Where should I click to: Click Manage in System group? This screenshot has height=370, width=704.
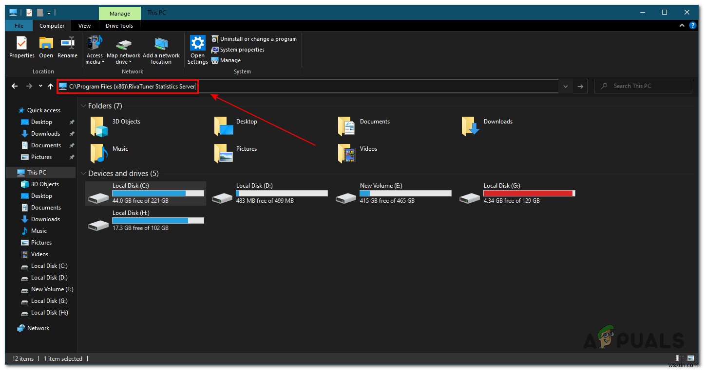[x=226, y=60]
